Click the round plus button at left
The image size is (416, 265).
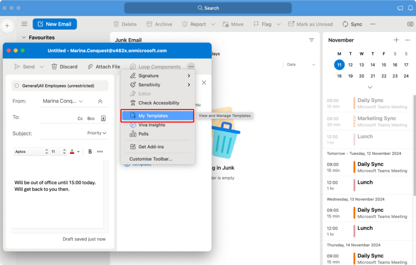click(7, 26)
